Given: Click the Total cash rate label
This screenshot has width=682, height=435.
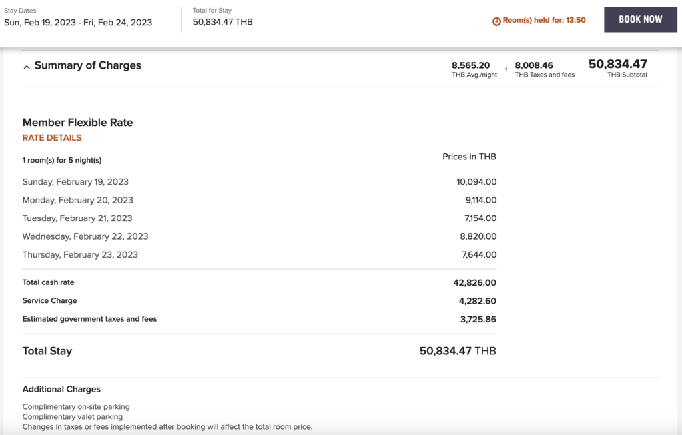Looking at the screenshot, I should pyautogui.click(x=48, y=282).
